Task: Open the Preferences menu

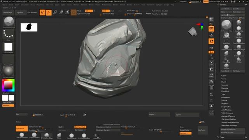Action: pos(106,5)
